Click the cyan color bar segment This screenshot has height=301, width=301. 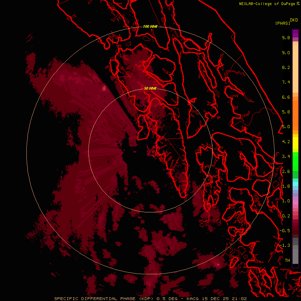click(295, 184)
